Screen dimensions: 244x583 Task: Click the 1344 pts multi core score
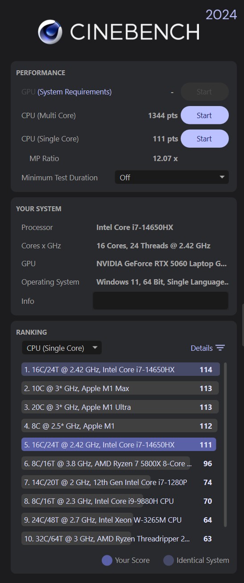pos(163,115)
